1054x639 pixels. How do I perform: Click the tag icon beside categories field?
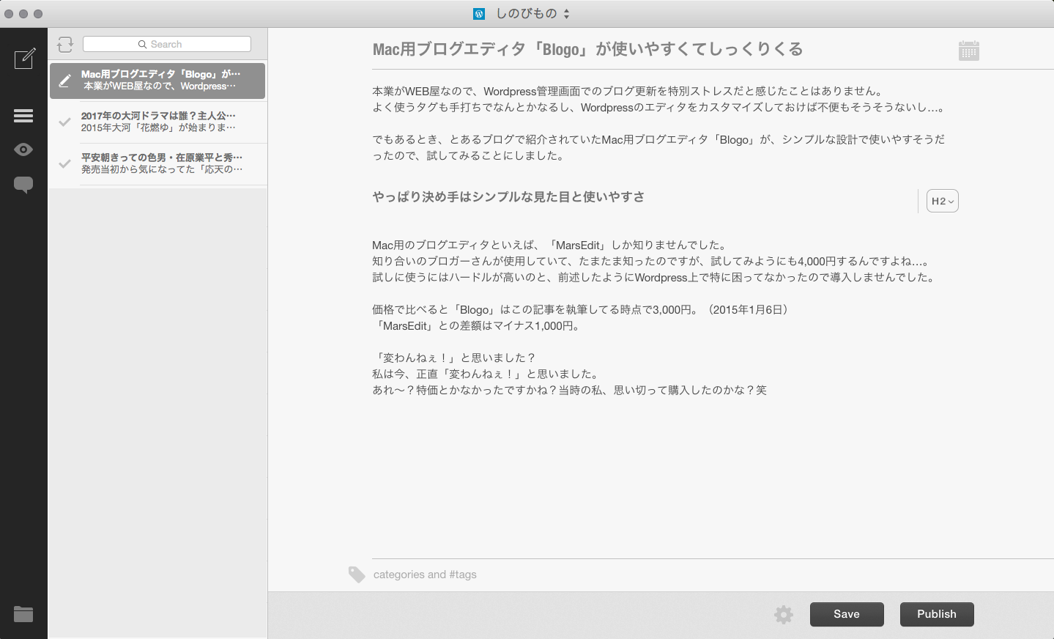(x=357, y=575)
